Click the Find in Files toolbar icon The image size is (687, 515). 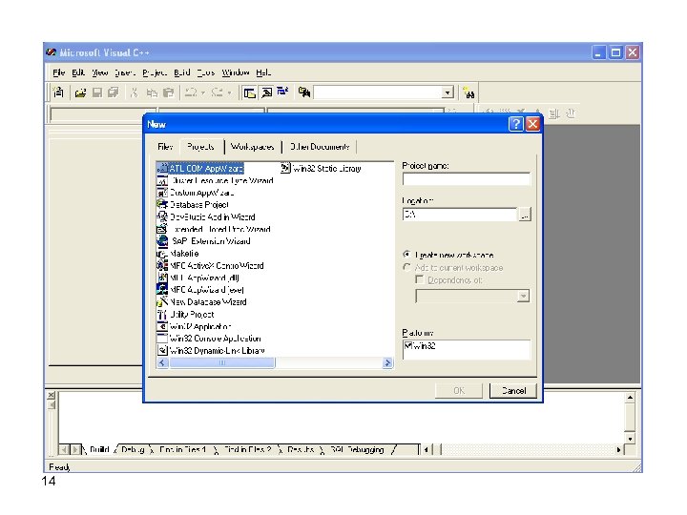click(x=304, y=92)
